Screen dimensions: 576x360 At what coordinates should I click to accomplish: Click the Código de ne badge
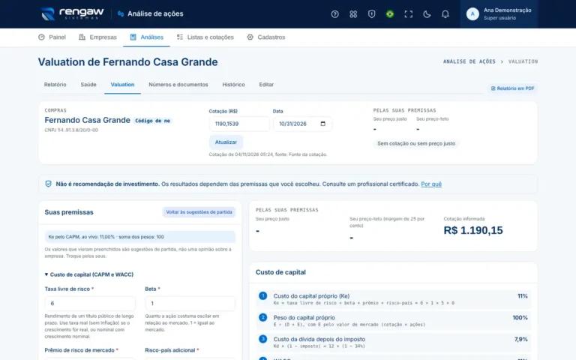pyautogui.click(x=152, y=121)
